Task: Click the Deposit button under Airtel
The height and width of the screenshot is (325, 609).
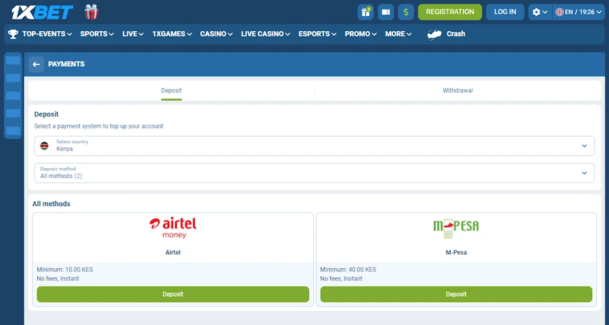Action: point(173,295)
